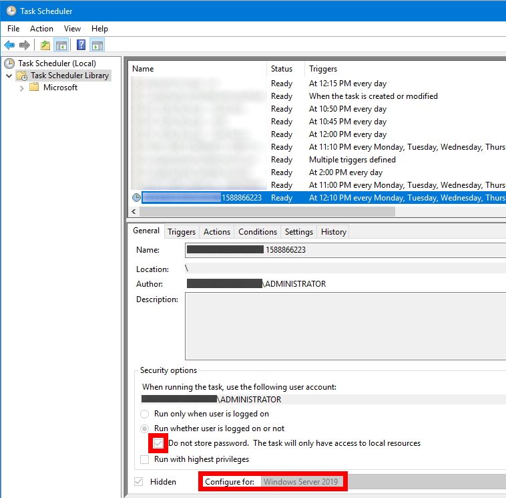The image size is (506, 498).
Task: Expand the Microsoft folder node
Action: pos(21,88)
